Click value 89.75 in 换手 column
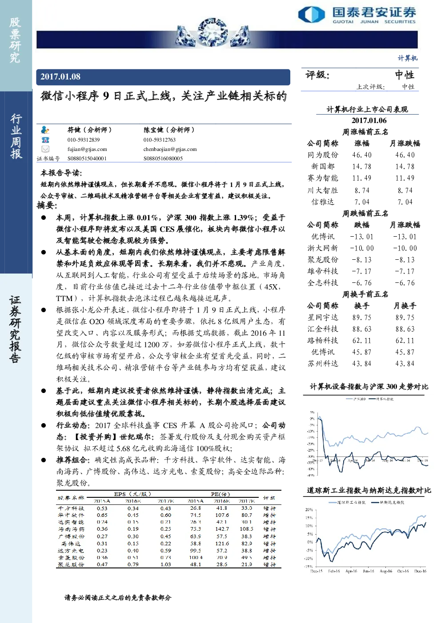Screen dimensions: 441x623 click(x=362, y=317)
